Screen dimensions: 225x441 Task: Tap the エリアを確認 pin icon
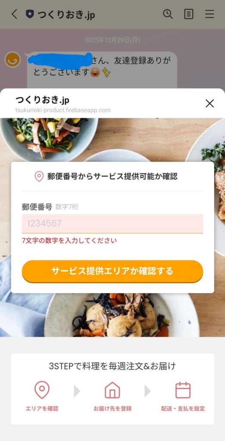coord(42,390)
